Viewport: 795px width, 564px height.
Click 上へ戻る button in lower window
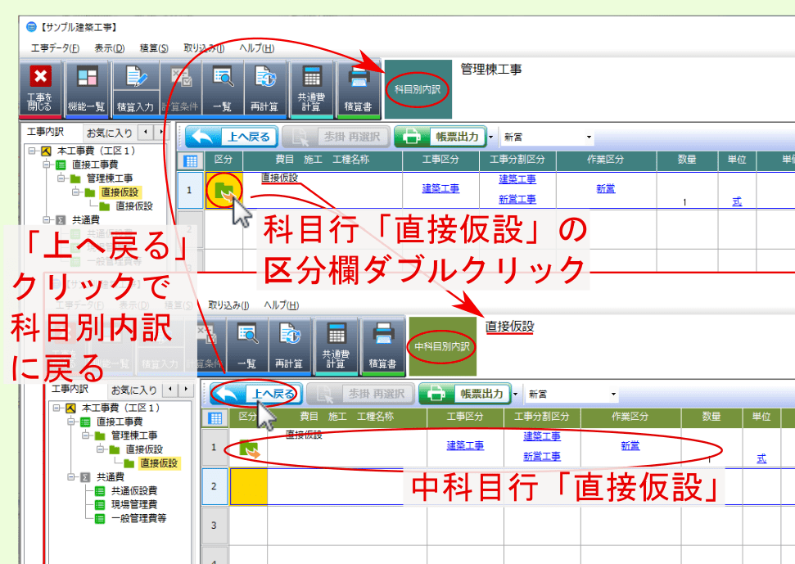click(256, 393)
